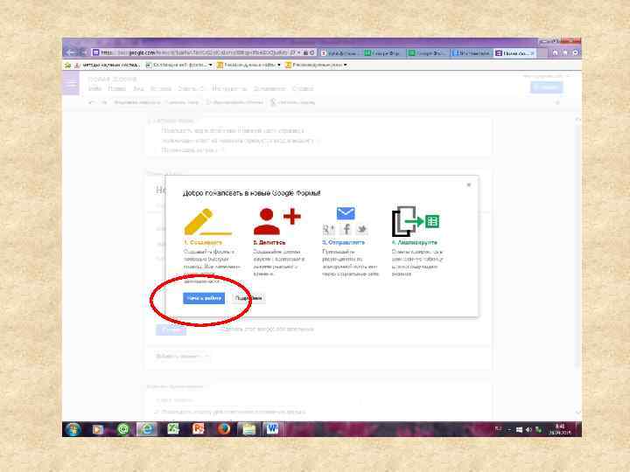Click the blue 'Начать работу' button
This screenshot has height=472, width=630.
pos(204,298)
